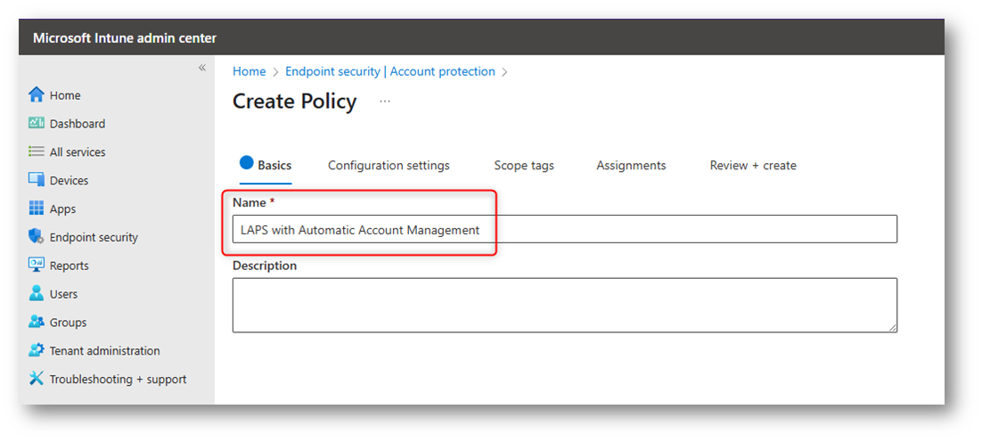Open the Review + create tab
This screenshot has width=982, height=442.
753,165
